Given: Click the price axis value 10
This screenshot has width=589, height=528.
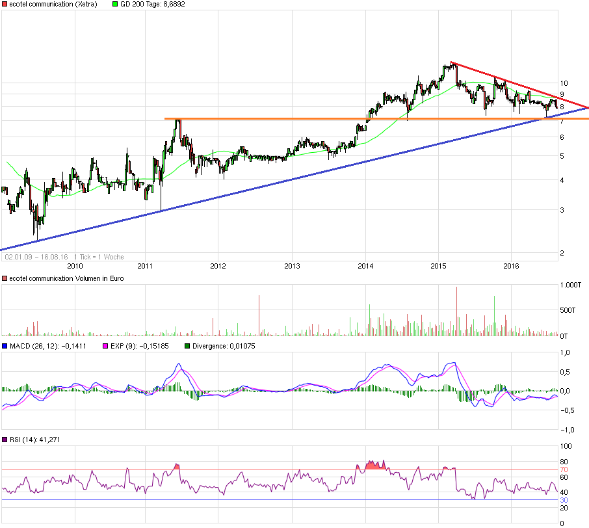Looking at the screenshot, I should coord(564,83).
